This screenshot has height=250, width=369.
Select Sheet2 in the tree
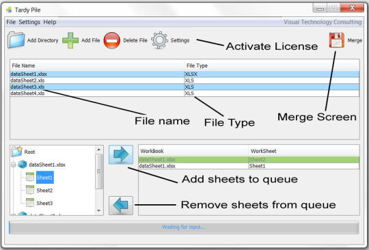point(44,191)
